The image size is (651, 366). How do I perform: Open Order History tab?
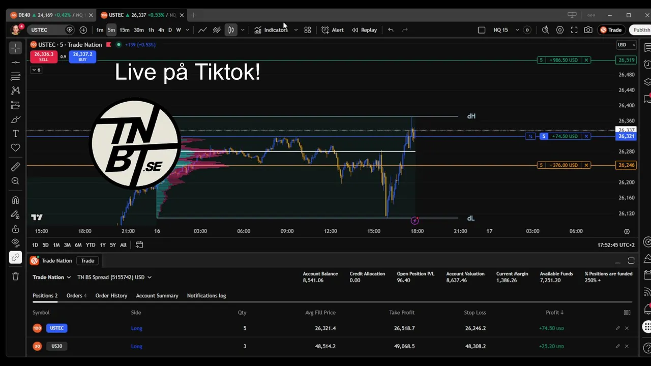[x=111, y=296]
